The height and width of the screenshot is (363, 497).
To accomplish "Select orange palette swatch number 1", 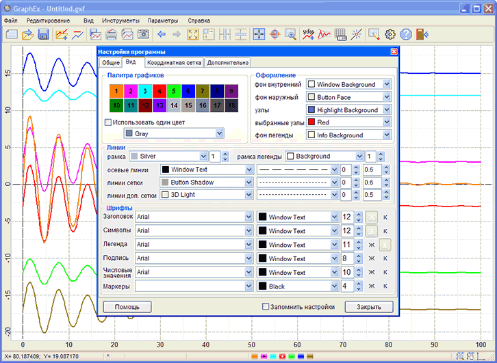I will pos(117,90).
